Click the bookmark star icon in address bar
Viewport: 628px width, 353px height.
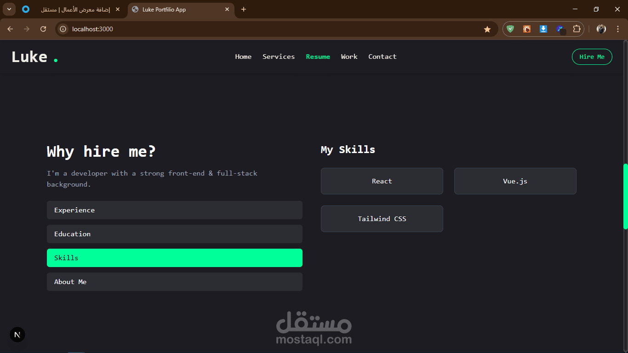click(487, 29)
